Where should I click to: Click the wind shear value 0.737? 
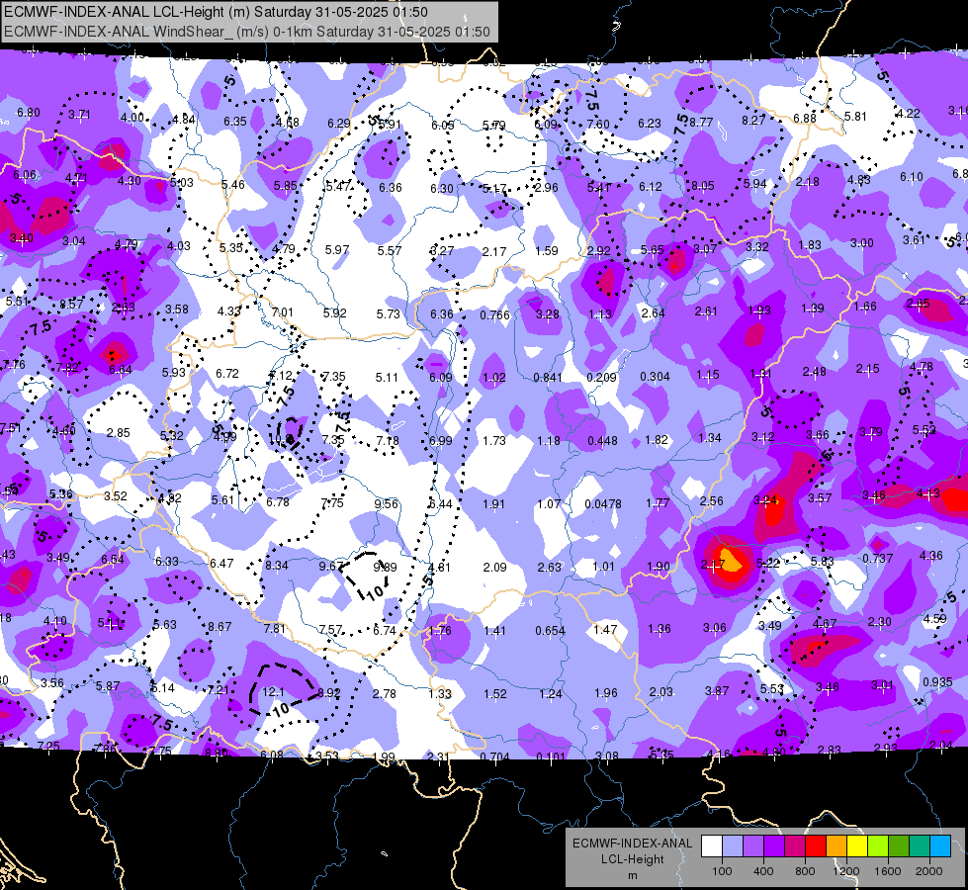(x=878, y=558)
